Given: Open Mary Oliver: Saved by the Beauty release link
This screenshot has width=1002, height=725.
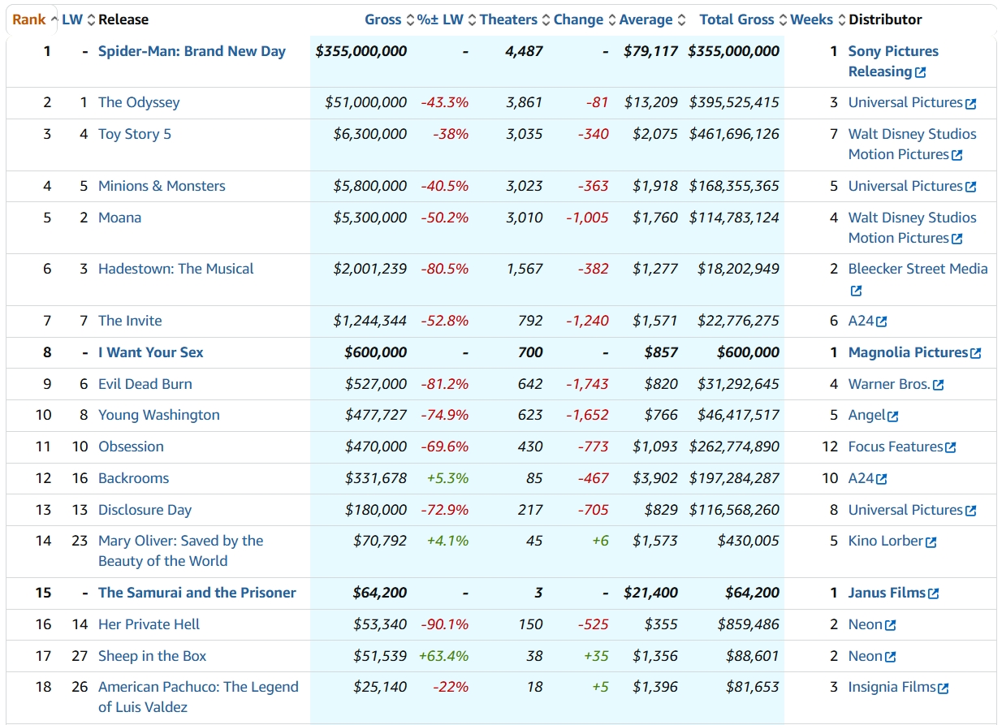Looking at the screenshot, I should point(181,551).
